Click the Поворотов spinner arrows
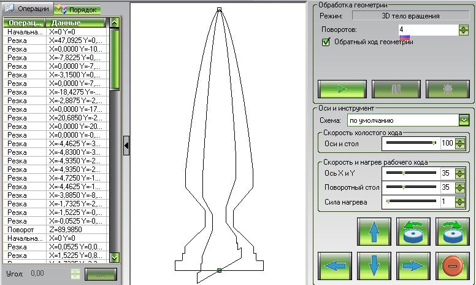 [464, 29]
